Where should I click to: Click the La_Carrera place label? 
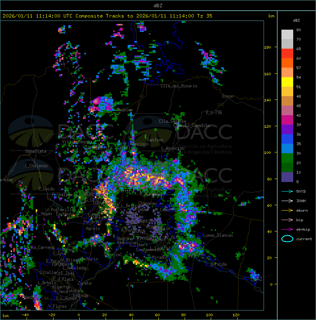tap(43, 247)
